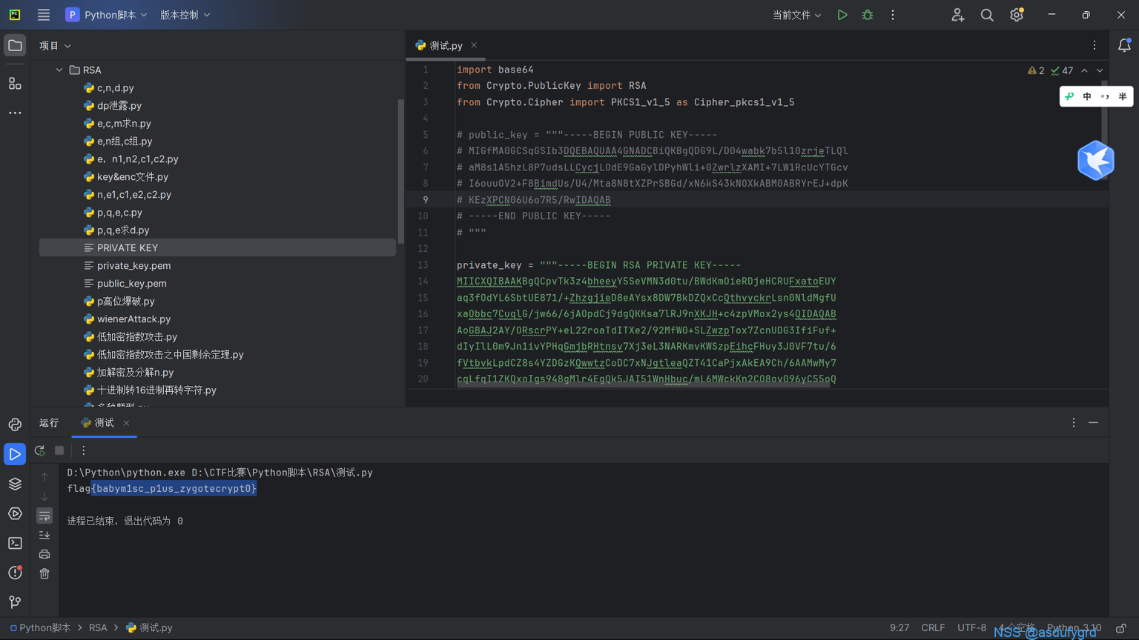Go to next highlighted problem arrow
Image resolution: width=1139 pixels, height=640 pixels.
click(1100, 71)
